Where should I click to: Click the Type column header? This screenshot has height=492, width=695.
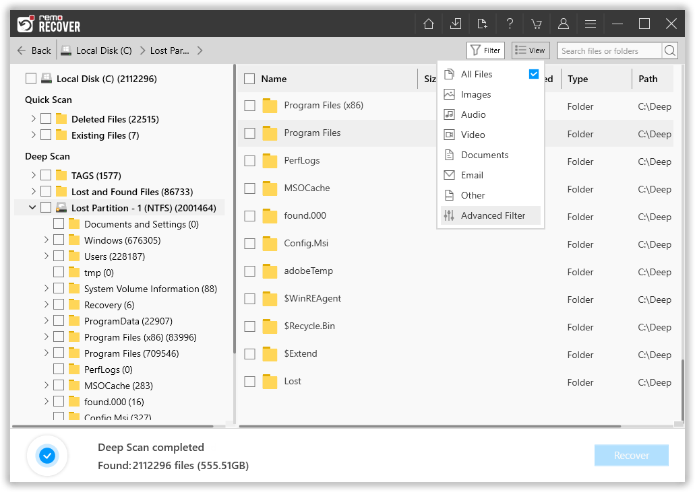578,79
